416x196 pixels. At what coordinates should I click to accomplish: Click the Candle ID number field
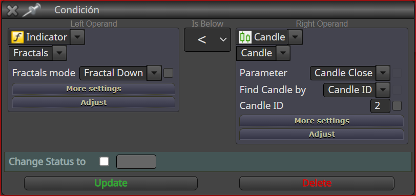(x=380, y=106)
